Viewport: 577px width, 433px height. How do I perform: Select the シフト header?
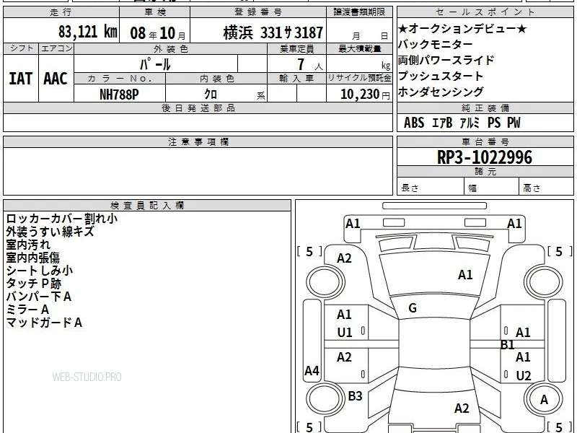click(x=21, y=48)
